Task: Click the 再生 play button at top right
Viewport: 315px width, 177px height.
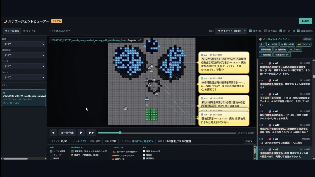Action: click(305, 21)
